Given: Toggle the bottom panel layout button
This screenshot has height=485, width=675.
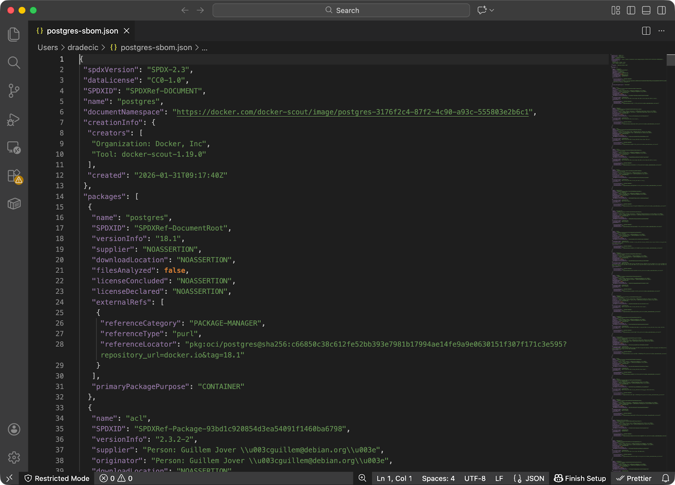Looking at the screenshot, I should 646,11.
